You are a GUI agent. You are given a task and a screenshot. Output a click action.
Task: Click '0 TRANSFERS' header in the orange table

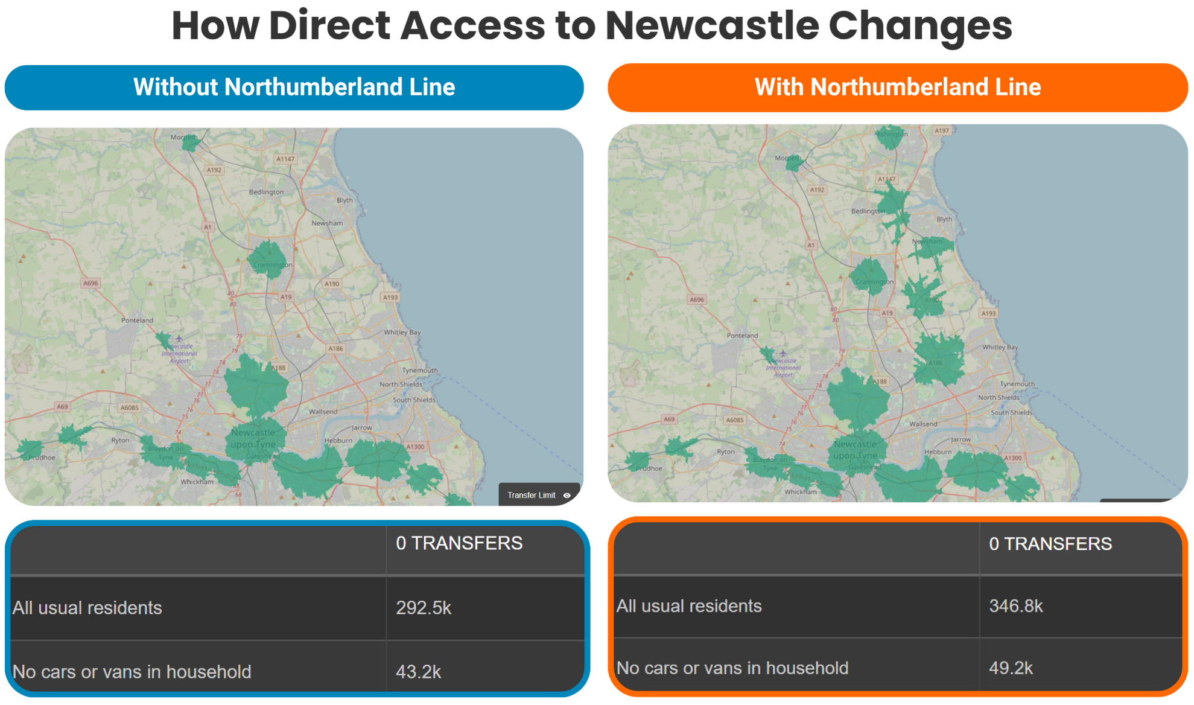(x=1050, y=544)
